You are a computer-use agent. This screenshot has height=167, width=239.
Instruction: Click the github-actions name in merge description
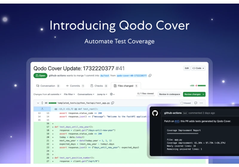point(57,75)
